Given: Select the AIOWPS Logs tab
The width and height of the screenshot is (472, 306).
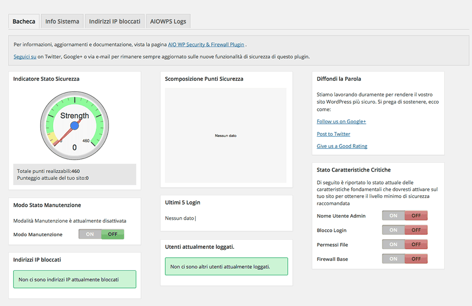Looking at the screenshot, I should tap(168, 22).
